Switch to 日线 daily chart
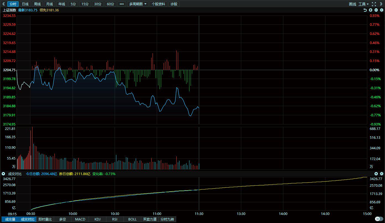The image size is (385, 223). (25, 4)
